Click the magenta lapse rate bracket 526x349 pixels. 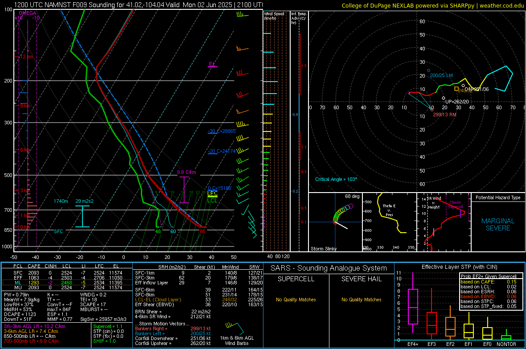(184, 190)
